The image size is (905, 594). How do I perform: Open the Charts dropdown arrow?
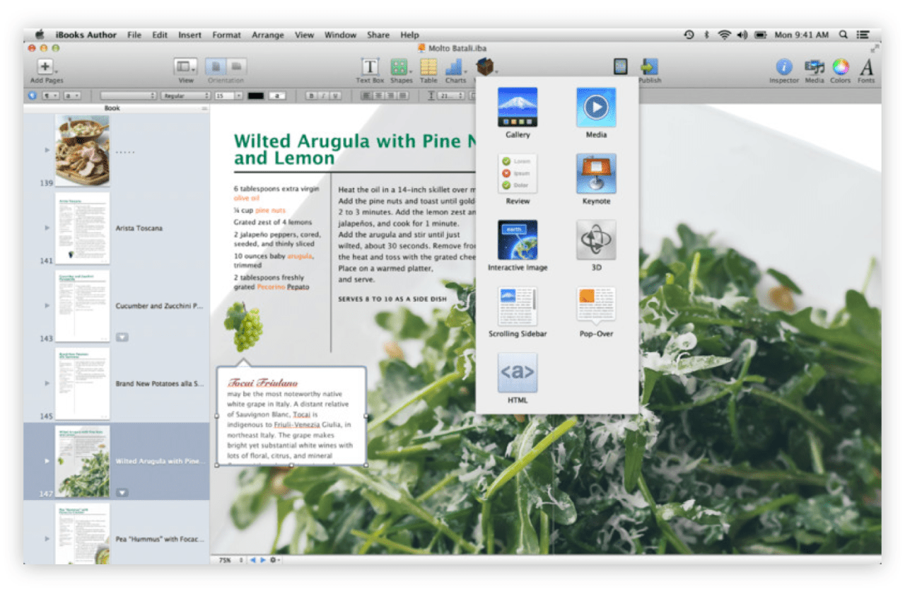pyautogui.click(x=465, y=71)
